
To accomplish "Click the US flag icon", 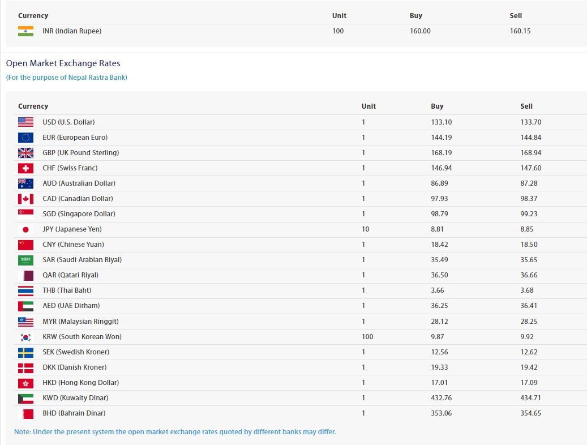I will click(x=25, y=122).
